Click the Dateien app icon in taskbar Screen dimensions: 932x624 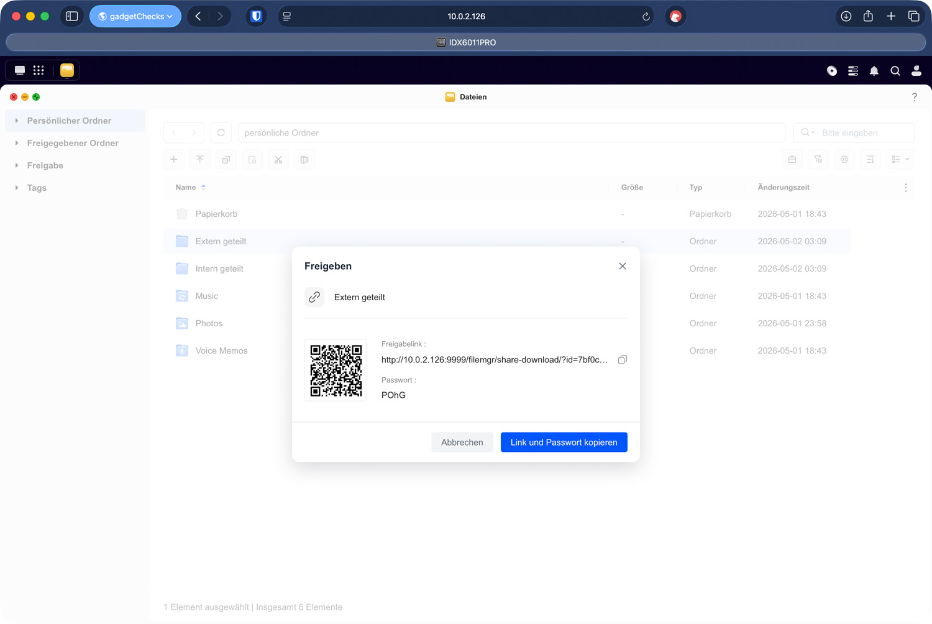(x=67, y=70)
